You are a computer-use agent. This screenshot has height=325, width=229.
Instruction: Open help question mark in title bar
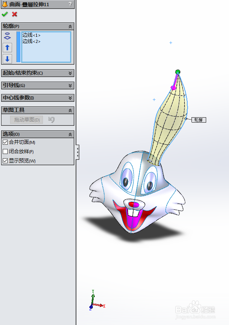[70, 4]
